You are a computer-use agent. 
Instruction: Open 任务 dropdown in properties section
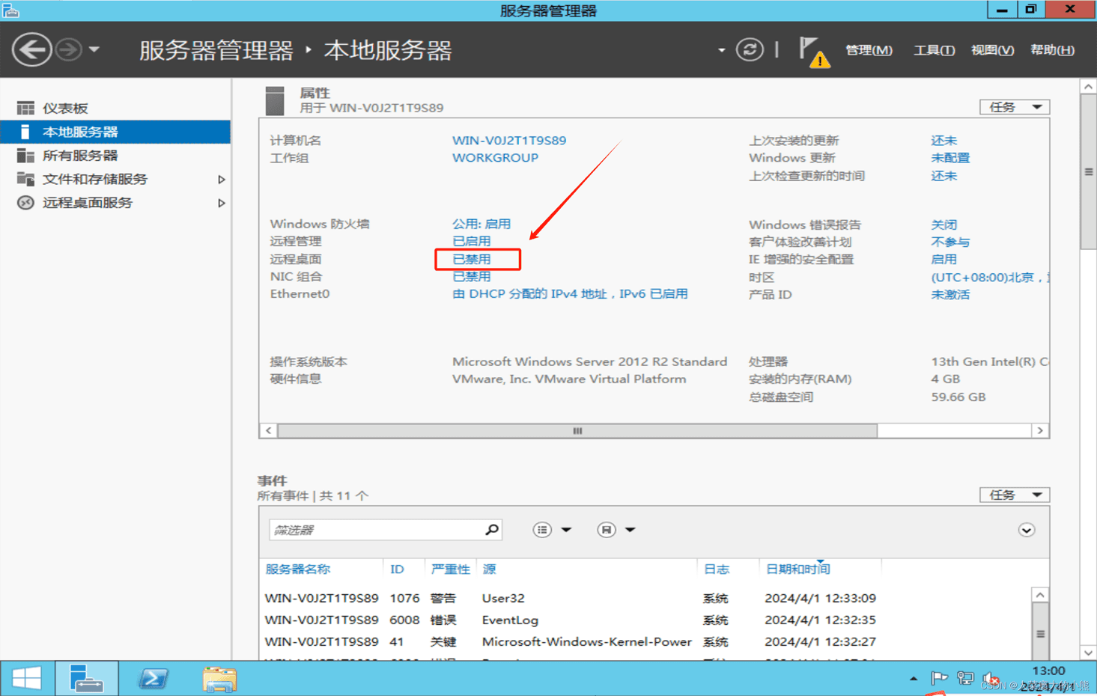[1014, 107]
